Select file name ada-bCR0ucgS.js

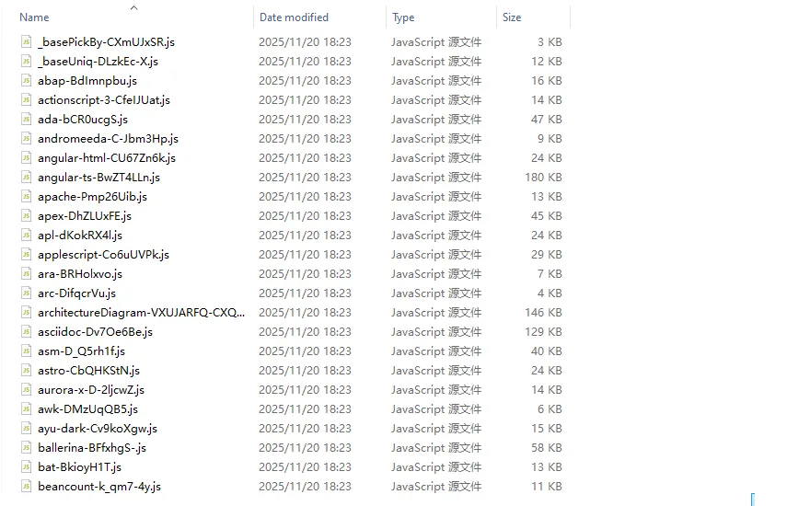click(x=83, y=120)
